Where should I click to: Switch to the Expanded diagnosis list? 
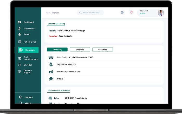tap(80, 50)
